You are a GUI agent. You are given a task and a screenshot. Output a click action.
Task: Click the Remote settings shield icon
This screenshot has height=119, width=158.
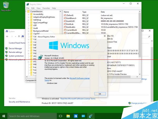pyautogui.click(x=7, y=52)
